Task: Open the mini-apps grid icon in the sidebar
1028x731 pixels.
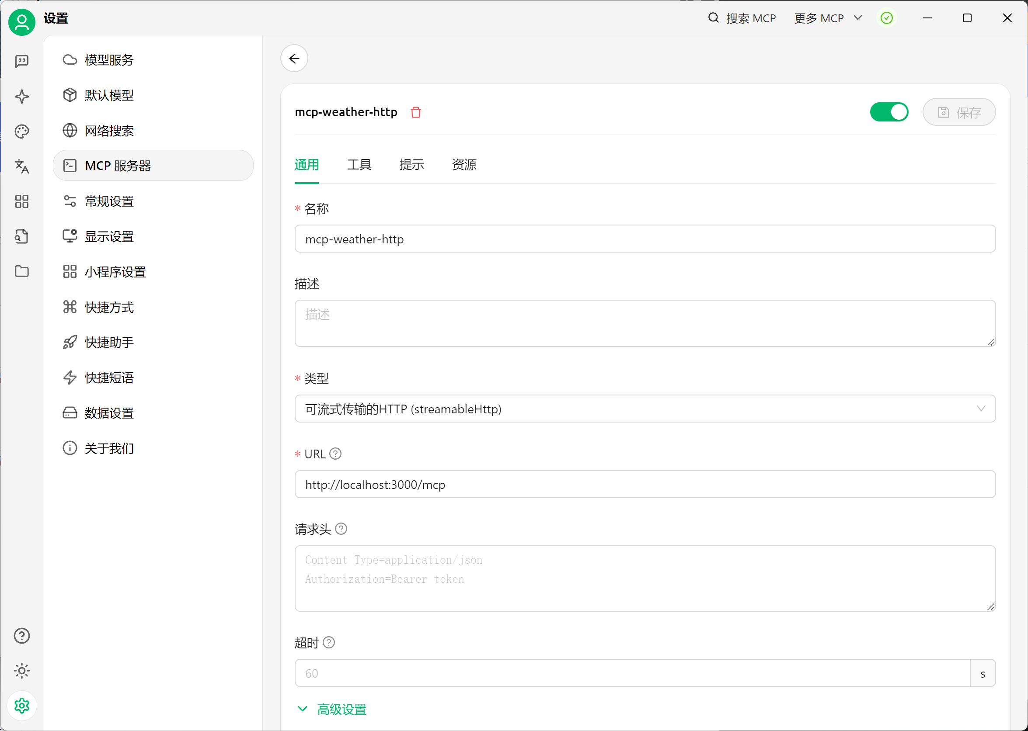Action: pos(21,201)
